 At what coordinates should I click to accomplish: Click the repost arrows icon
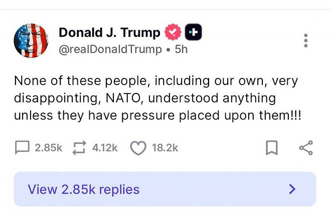[79, 147]
